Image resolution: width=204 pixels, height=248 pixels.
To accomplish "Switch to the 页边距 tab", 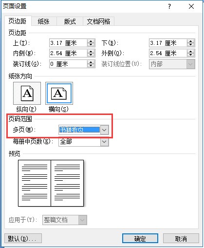I will [x=18, y=21].
